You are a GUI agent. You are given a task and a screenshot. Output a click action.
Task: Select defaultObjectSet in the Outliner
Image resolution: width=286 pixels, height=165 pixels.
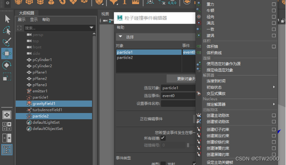point(47,129)
